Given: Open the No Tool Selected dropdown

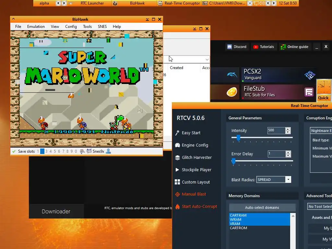Looking at the screenshot, I should coord(319,207).
